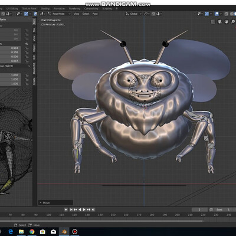Play the animation forward
Image resolution: width=236 pixels, height=236 pixels.
tap(84, 209)
